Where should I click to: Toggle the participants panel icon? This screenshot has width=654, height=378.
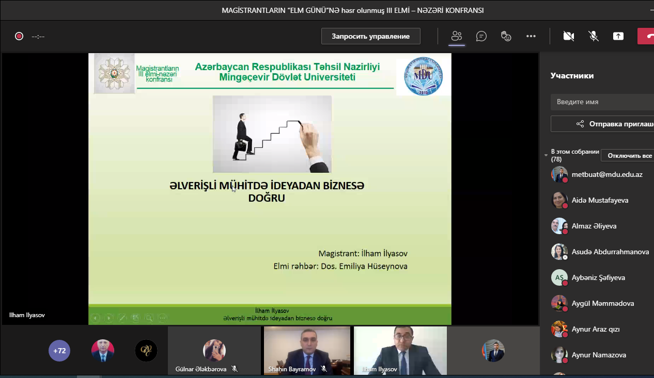click(x=456, y=36)
